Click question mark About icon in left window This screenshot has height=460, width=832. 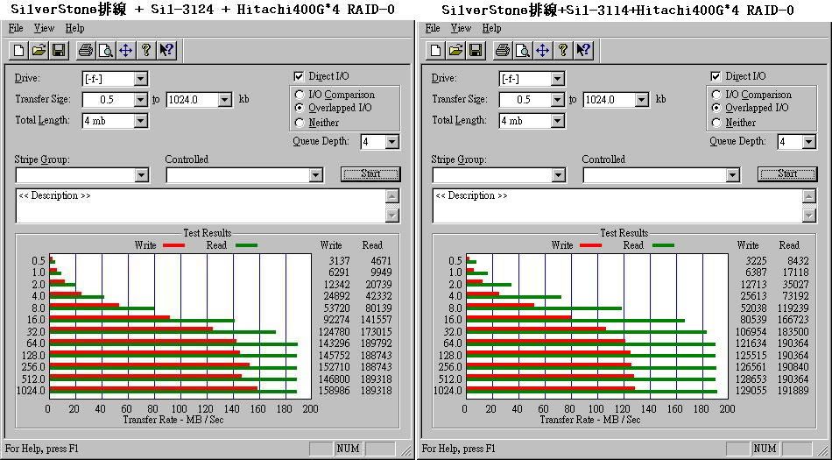point(145,51)
